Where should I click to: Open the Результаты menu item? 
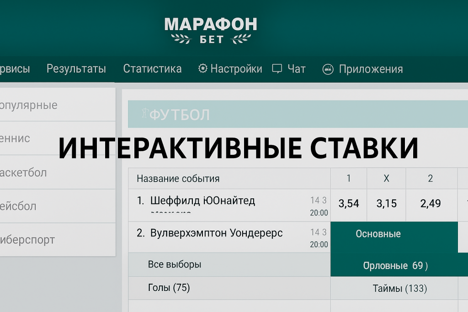(76, 69)
